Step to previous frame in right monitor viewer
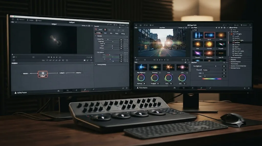The image size is (262, 146). (x=157, y=60)
